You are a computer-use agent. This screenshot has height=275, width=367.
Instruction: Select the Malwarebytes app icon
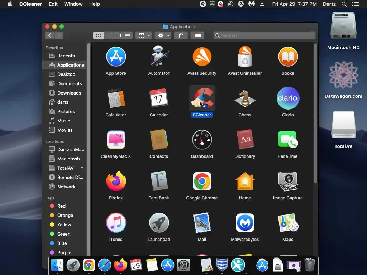(245, 223)
